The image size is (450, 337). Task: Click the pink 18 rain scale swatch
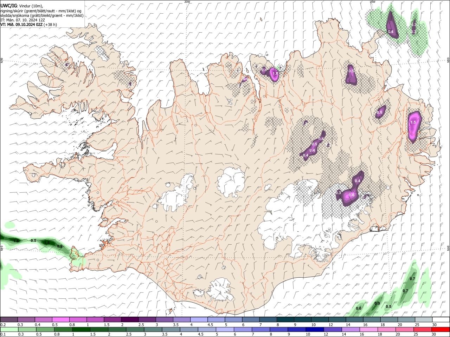[386, 329]
